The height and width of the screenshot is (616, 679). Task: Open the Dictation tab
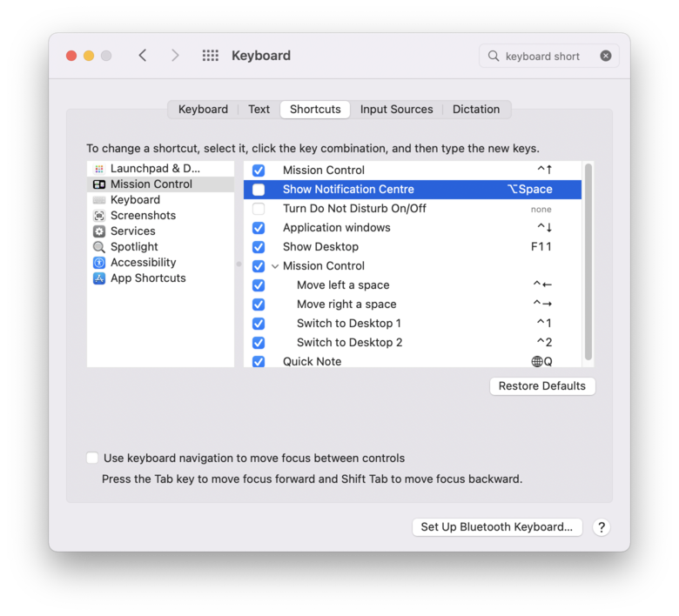[x=476, y=110]
